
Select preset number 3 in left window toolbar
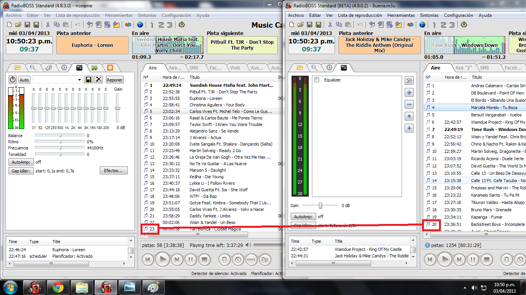tap(169, 25)
